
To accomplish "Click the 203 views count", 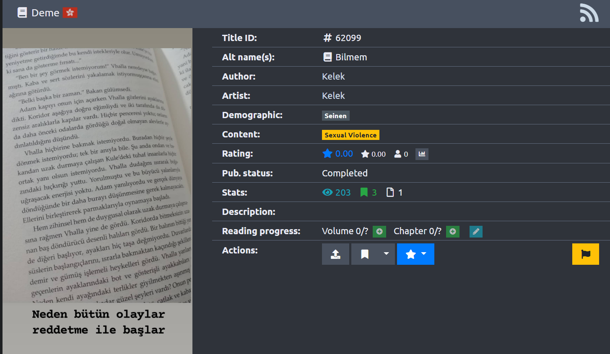I will tap(343, 192).
